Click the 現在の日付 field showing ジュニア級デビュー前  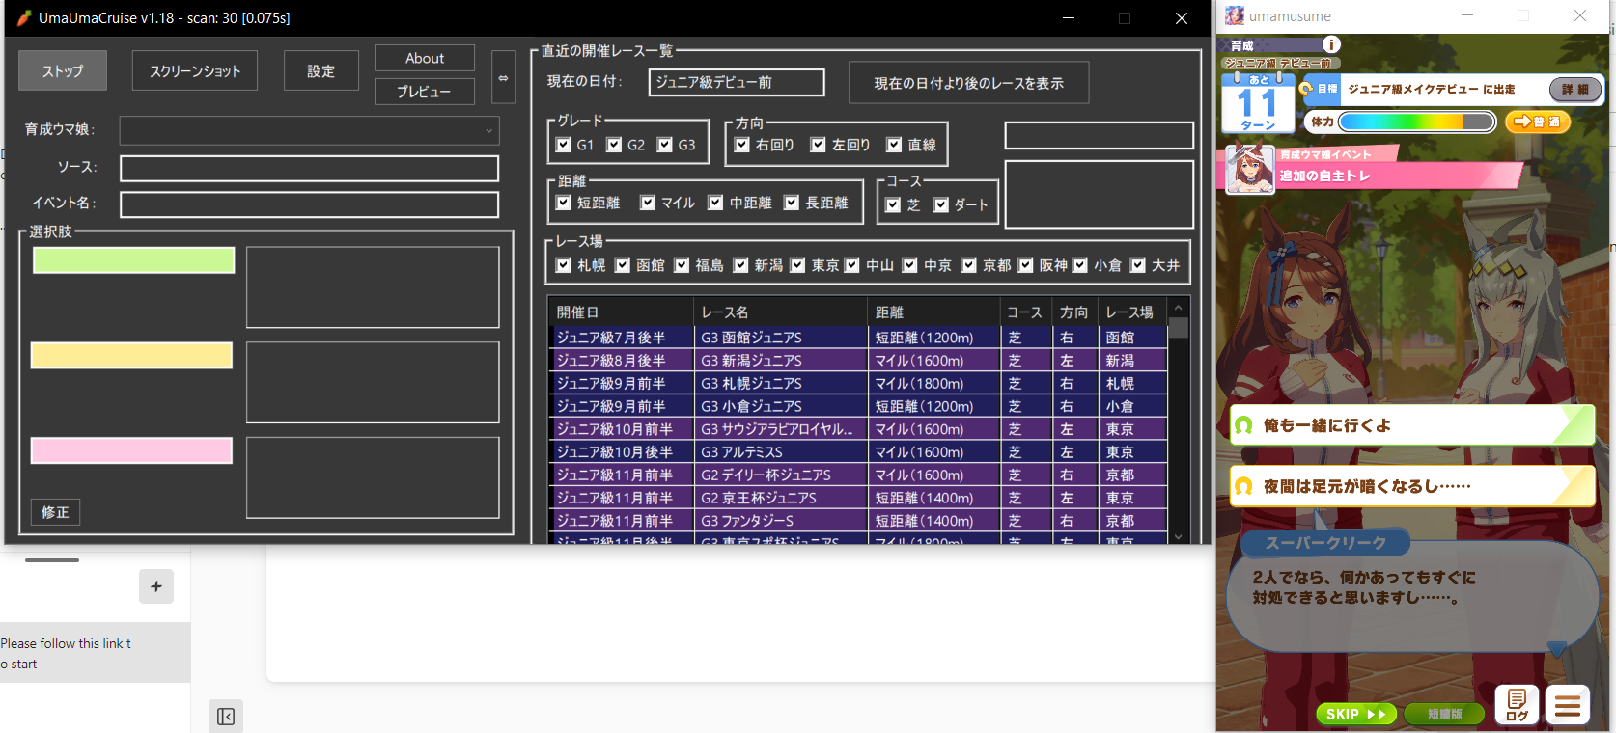pyautogui.click(x=737, y=83)
